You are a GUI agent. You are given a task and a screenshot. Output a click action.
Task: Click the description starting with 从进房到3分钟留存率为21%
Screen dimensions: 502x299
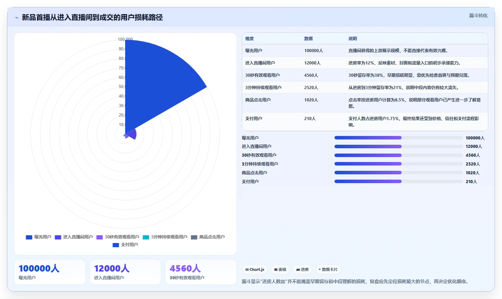404,88
